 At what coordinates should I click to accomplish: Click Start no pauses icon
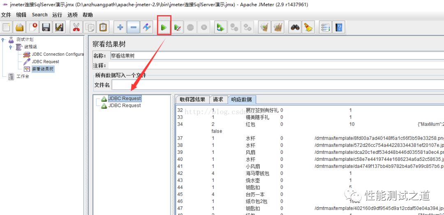pos(178,27)
